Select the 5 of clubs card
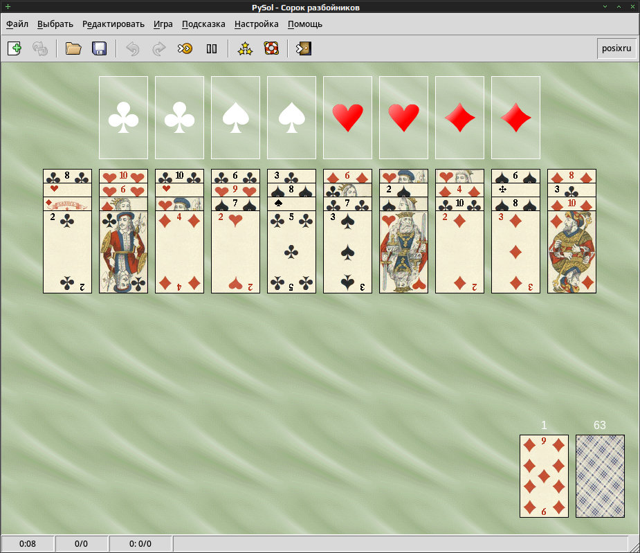The image size is (640, 553). pos(291,252)
